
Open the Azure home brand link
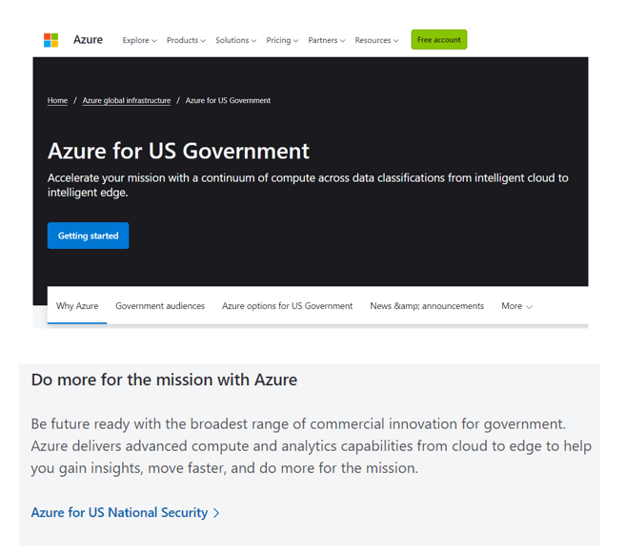pyautogui.click(x=88, y=40)
